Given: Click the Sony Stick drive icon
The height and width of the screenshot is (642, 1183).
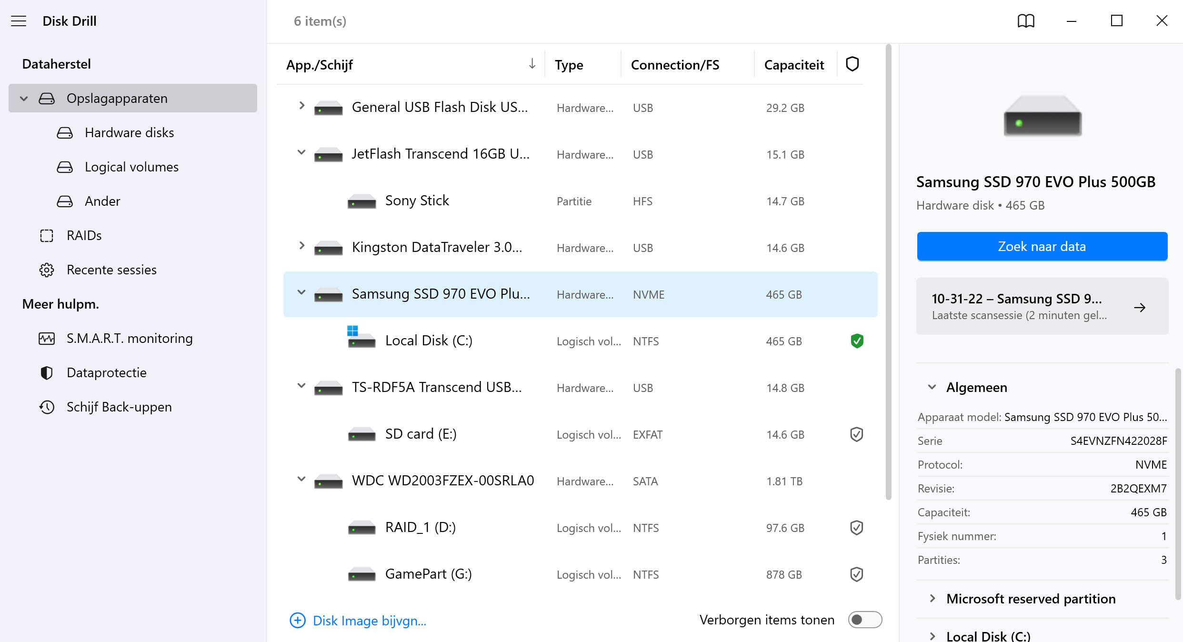Looking at the screenshot, I should pos(361,201).
